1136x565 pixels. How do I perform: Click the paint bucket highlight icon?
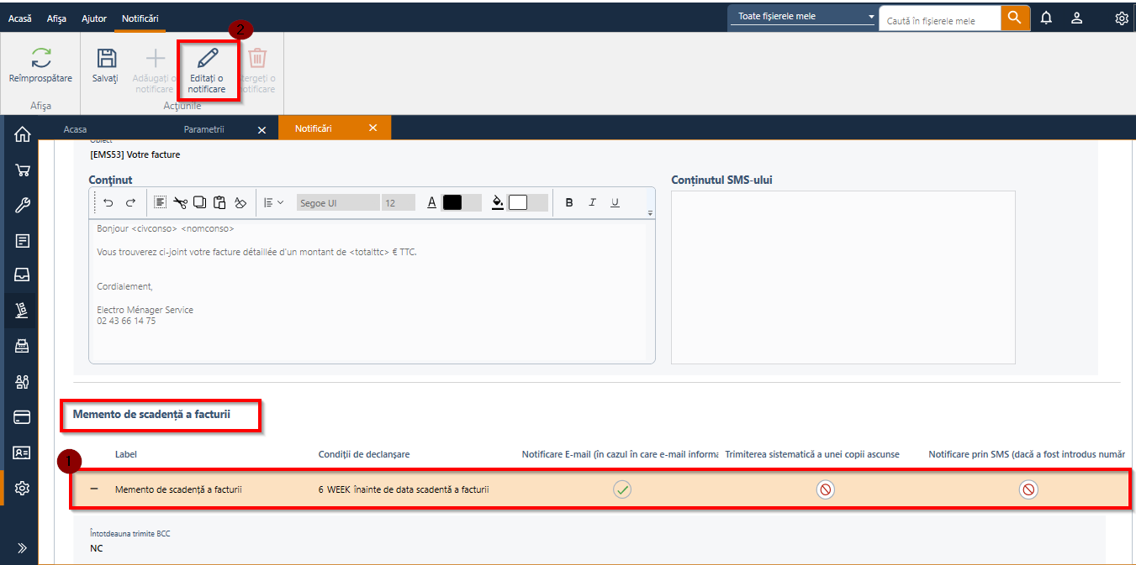tap(498, 202)
